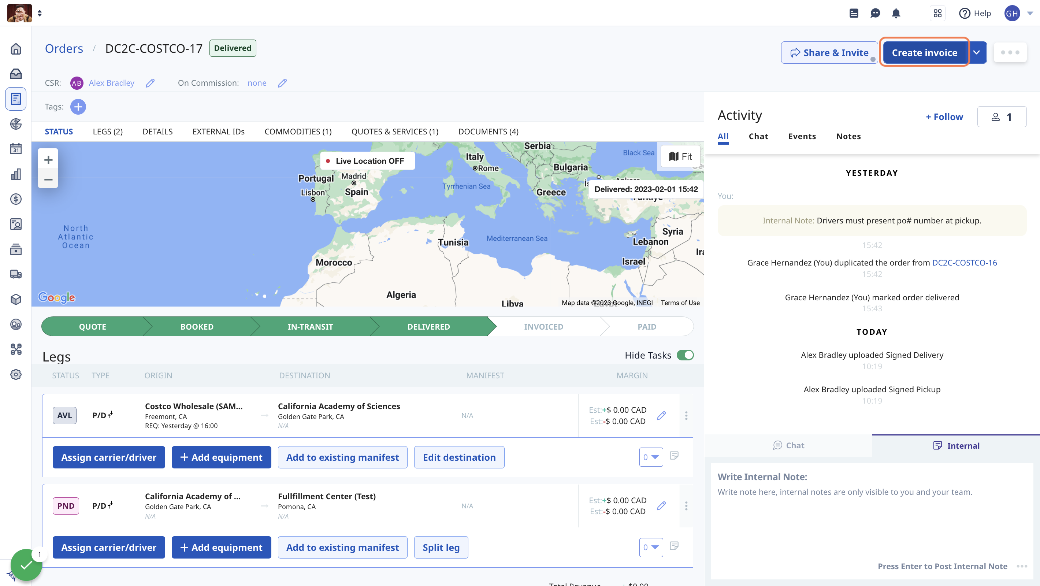This screenshot has height=586, width=1040.
Task: Click the Fit map button
Action: 680,156
